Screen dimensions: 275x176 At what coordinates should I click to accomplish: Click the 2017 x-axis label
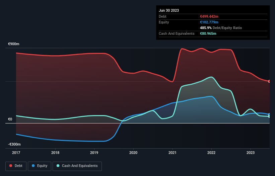16,153
